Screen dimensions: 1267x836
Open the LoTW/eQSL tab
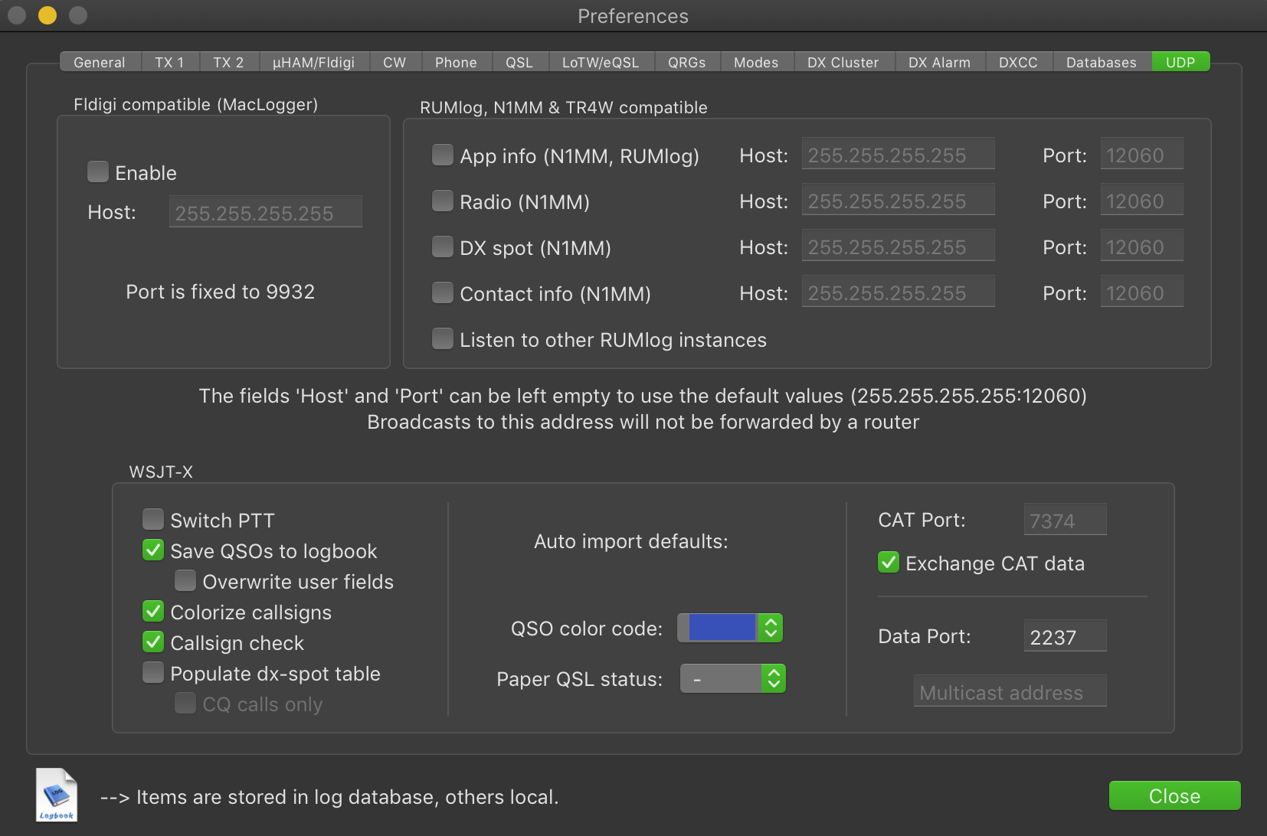click(600, 62)
